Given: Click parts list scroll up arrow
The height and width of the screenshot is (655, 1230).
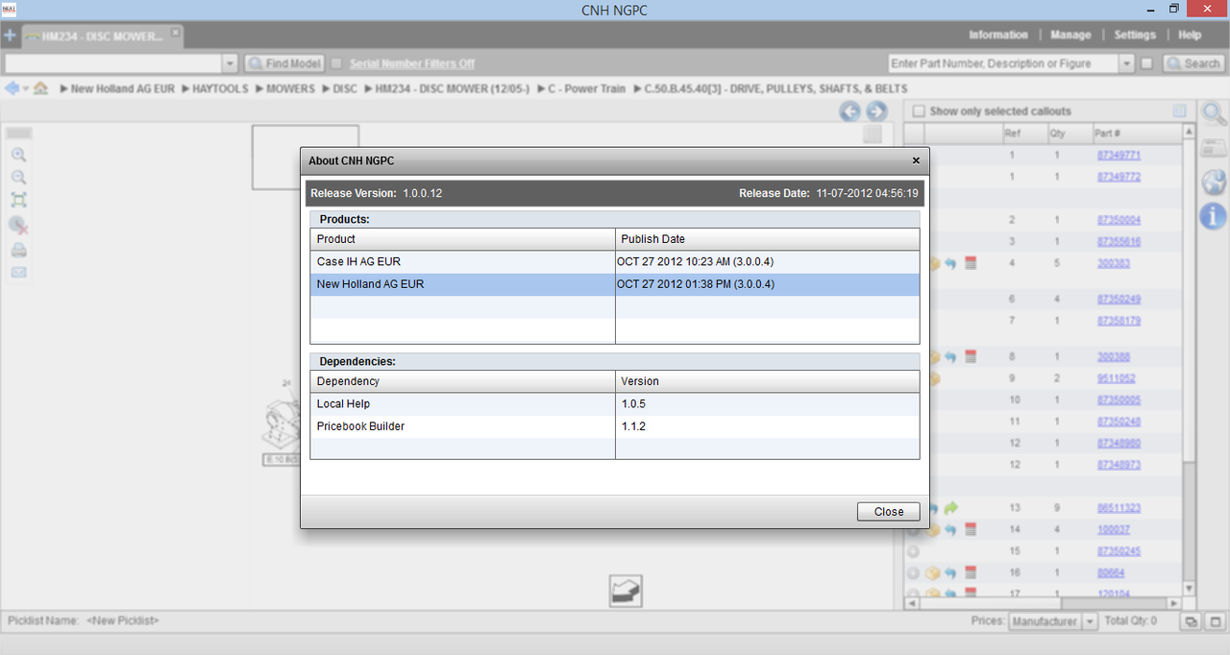Looking at the screenshot, I should pyautogui.click(x=1189, y=133).
